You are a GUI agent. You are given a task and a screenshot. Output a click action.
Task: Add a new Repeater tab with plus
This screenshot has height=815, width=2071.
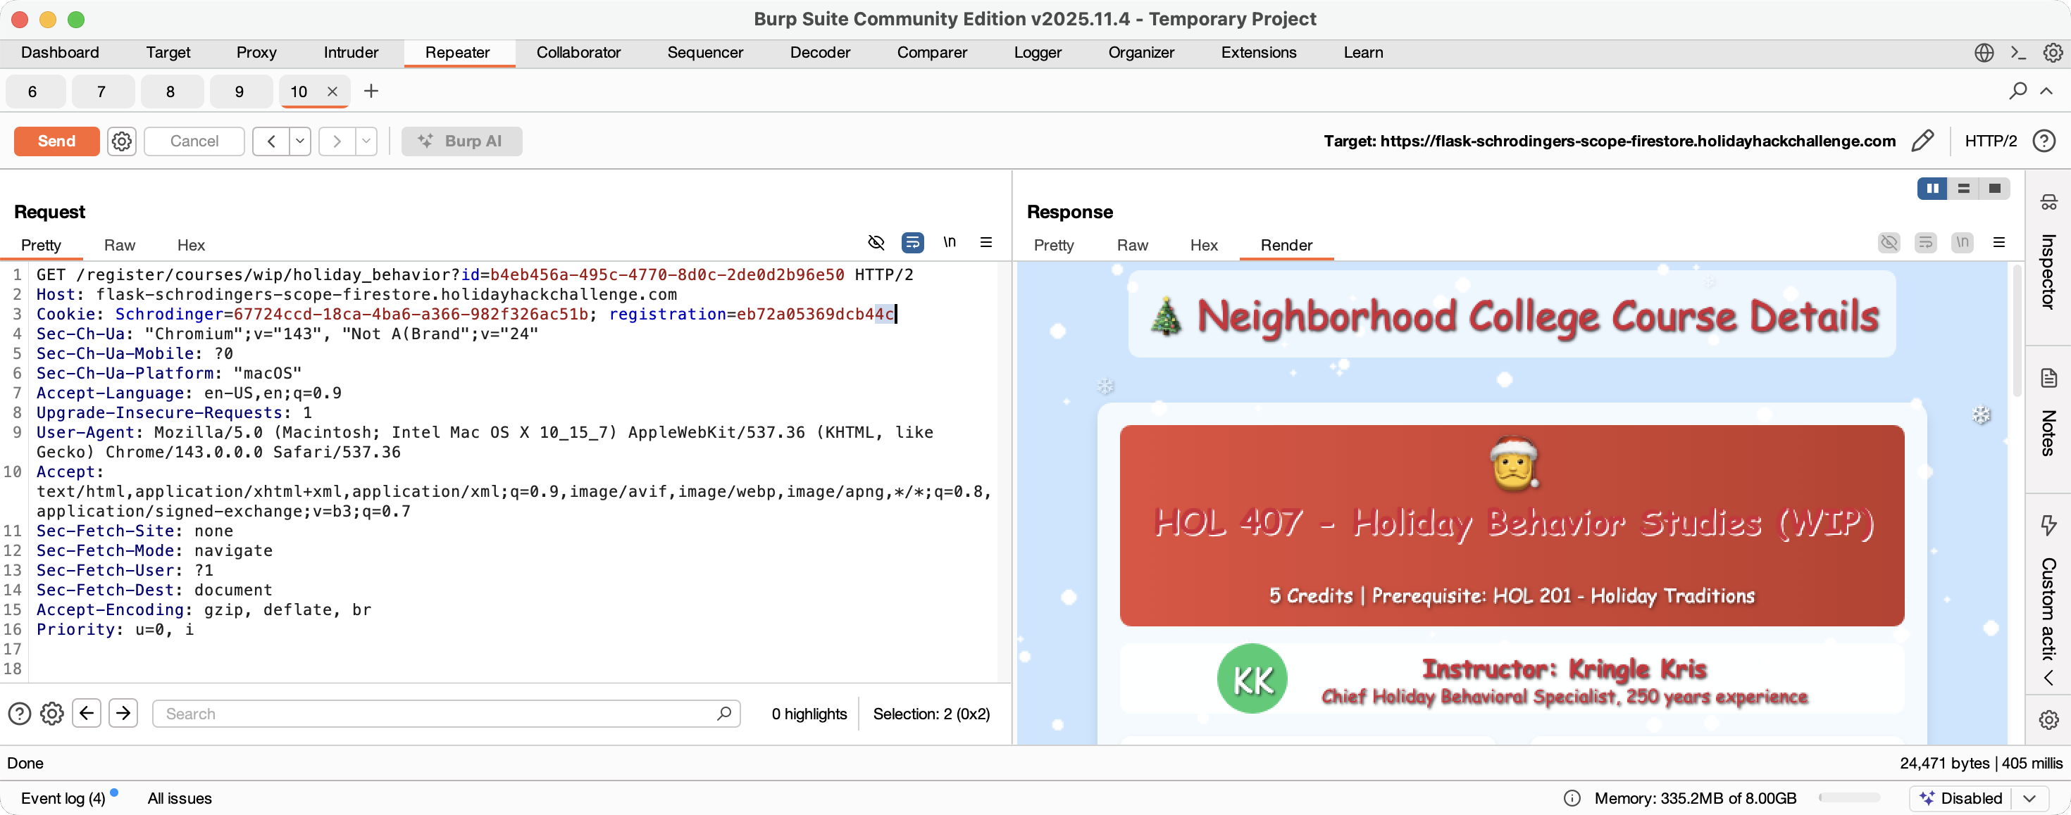(371, 91)
